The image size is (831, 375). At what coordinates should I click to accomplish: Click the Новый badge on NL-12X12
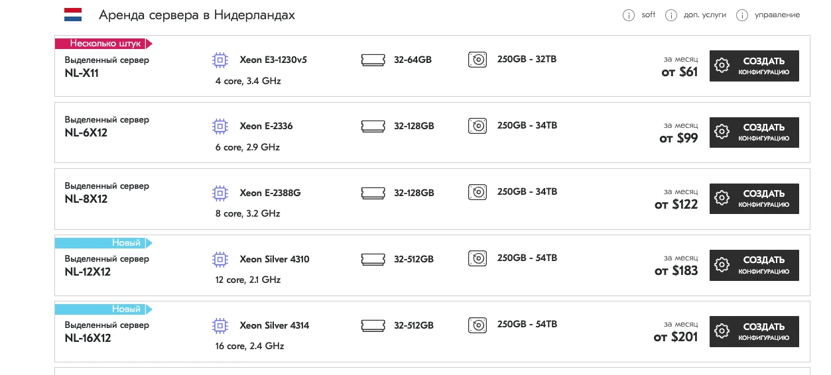103,243
